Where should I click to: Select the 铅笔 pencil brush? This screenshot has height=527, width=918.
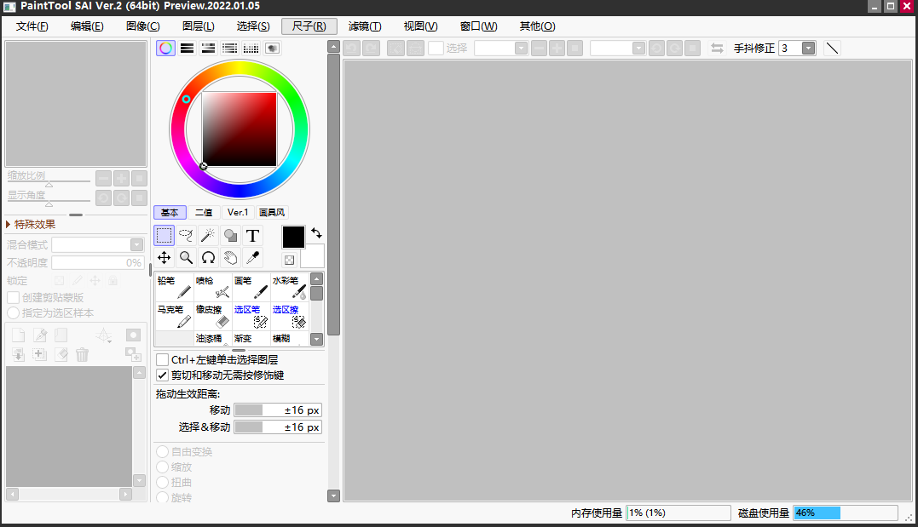[174, 288]
